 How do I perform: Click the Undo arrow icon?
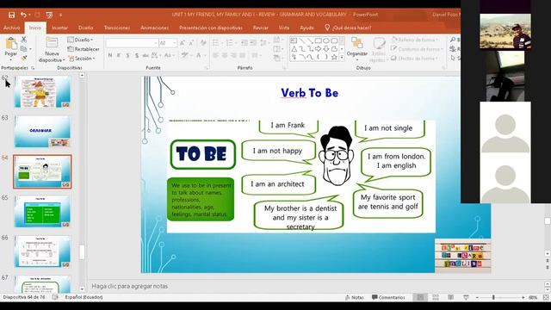(23, 15)
